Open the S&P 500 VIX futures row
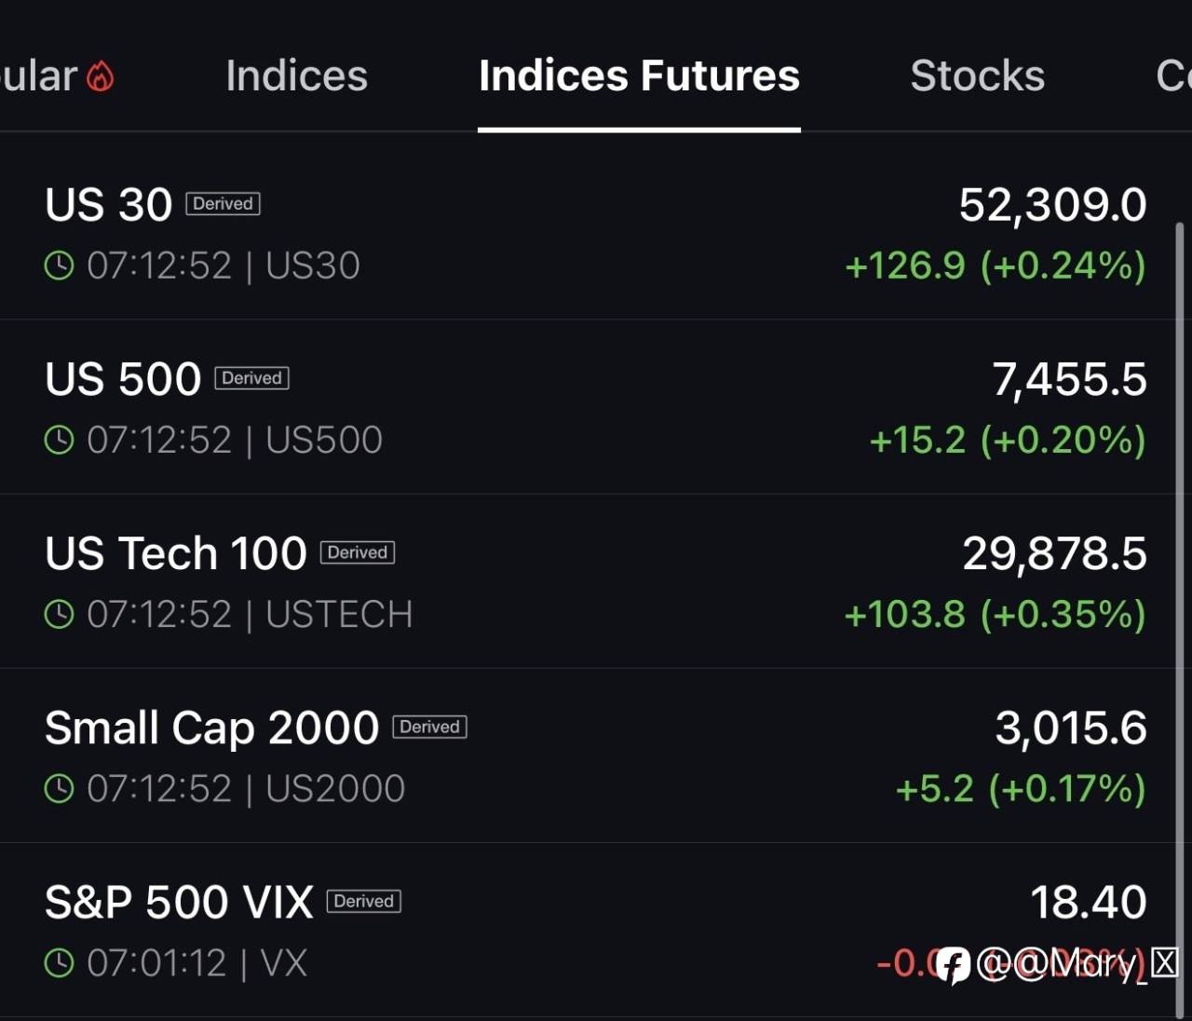This screenshot has height=1021, width=1192. 589,930
